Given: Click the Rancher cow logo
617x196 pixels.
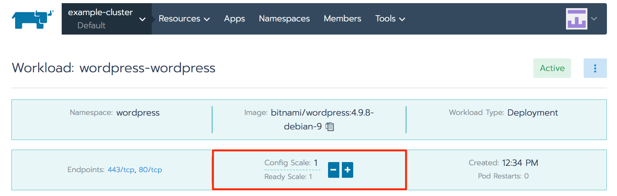Looking at the screenshot, I should [32, 19].
